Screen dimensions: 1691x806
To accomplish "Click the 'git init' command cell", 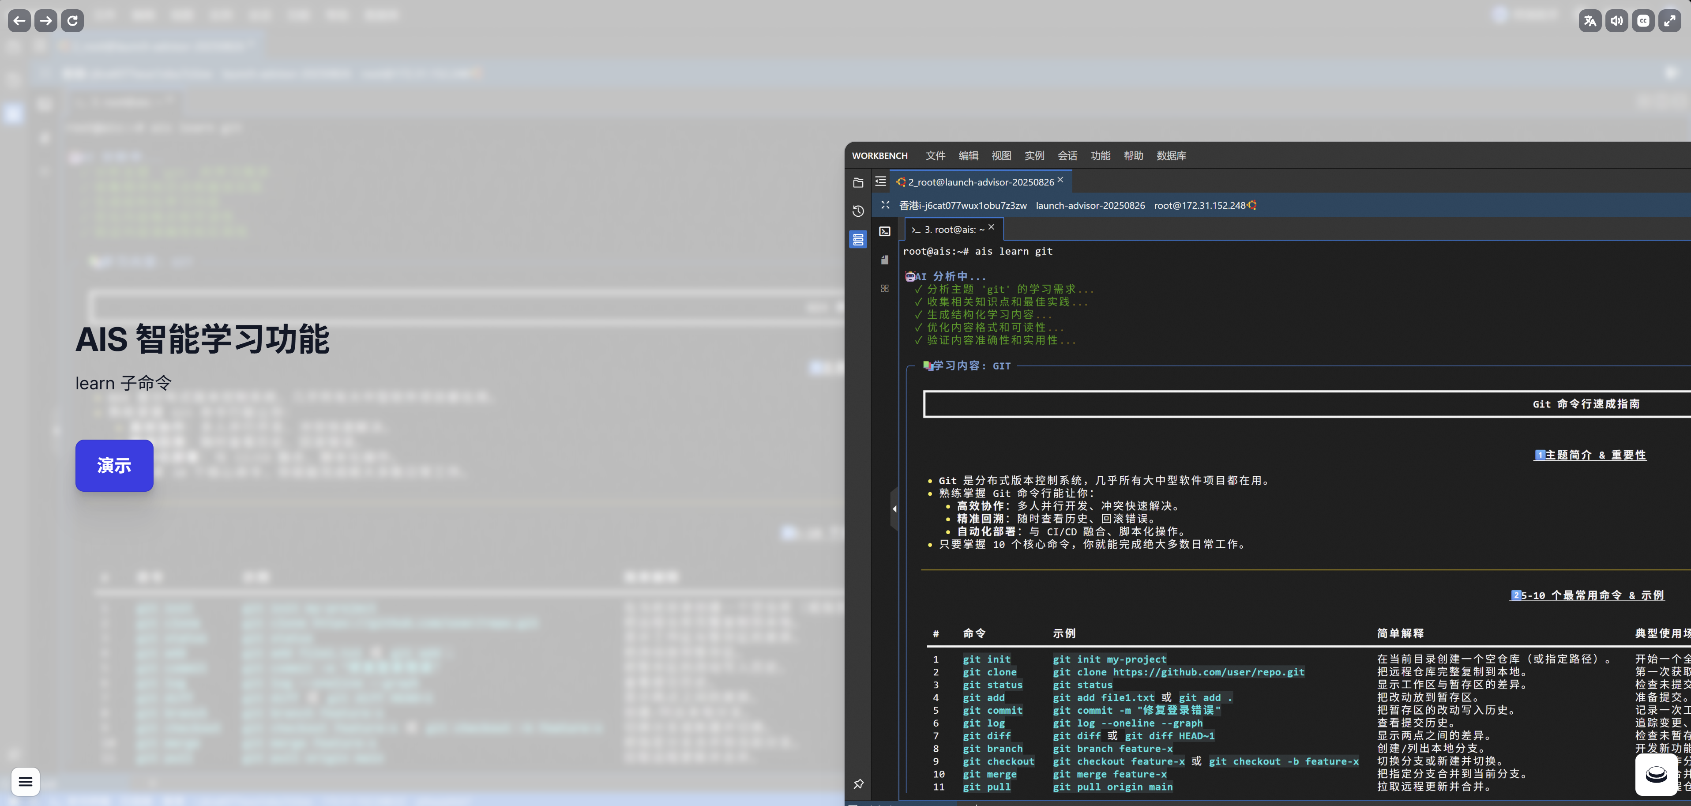I will [987, 659].
